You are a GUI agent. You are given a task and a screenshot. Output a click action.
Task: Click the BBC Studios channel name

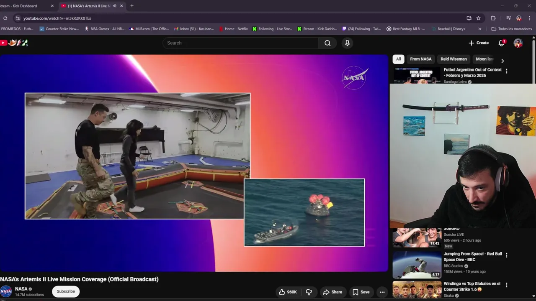point(454,266)
